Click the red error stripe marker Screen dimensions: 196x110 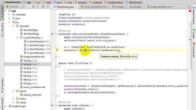(x=190, y=40)
